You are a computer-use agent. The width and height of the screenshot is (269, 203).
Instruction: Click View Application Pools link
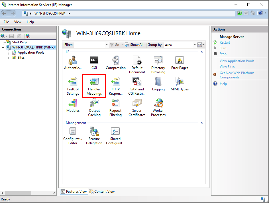(x=237, y=61)
